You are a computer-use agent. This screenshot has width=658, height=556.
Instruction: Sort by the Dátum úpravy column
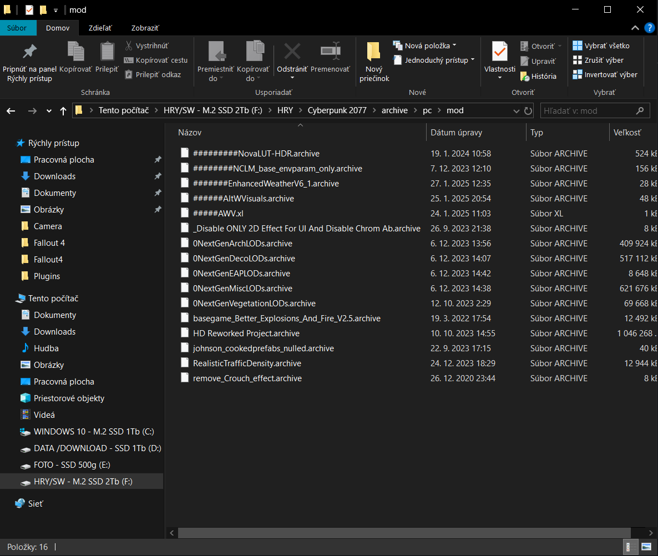coord(456,133)
